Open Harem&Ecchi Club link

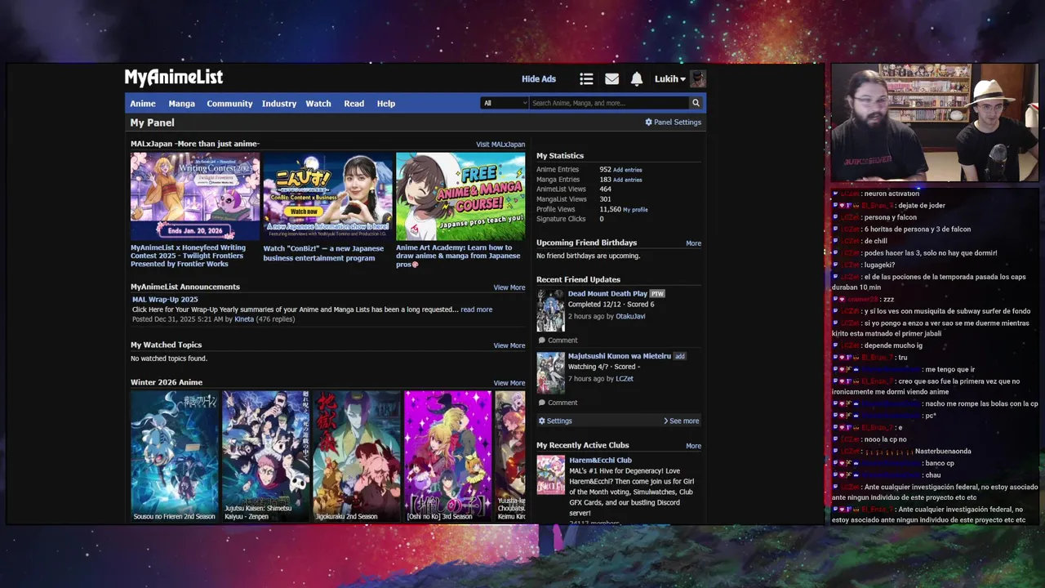click(x=600, y=461)
